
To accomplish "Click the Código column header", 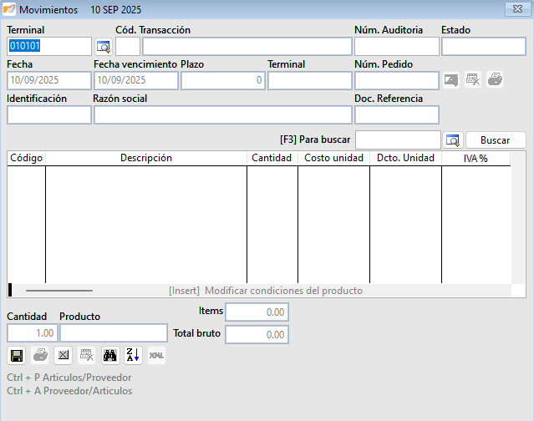I will coord(27,158).
